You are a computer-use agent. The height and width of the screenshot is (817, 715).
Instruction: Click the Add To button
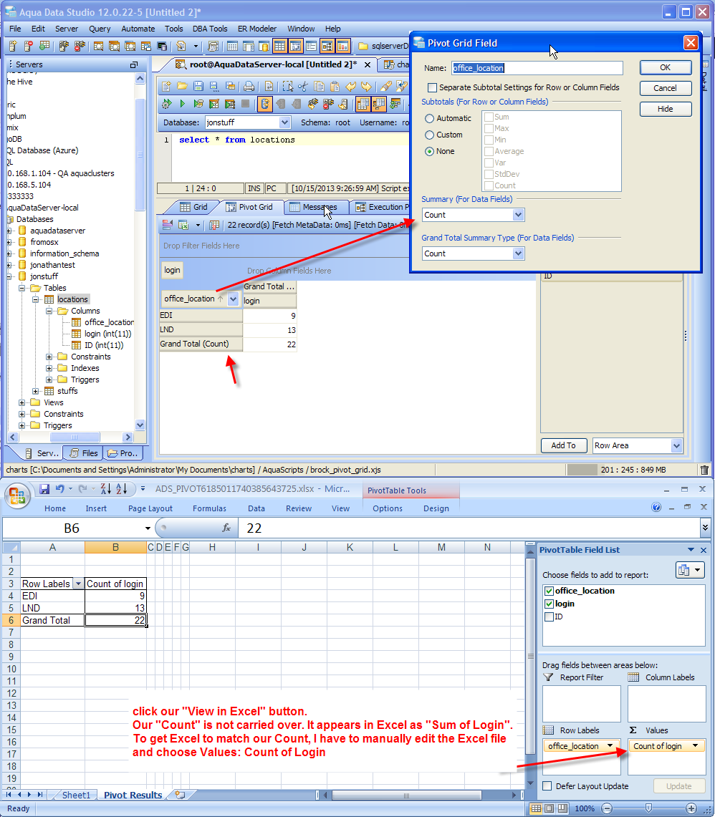(x=564, y=445)
